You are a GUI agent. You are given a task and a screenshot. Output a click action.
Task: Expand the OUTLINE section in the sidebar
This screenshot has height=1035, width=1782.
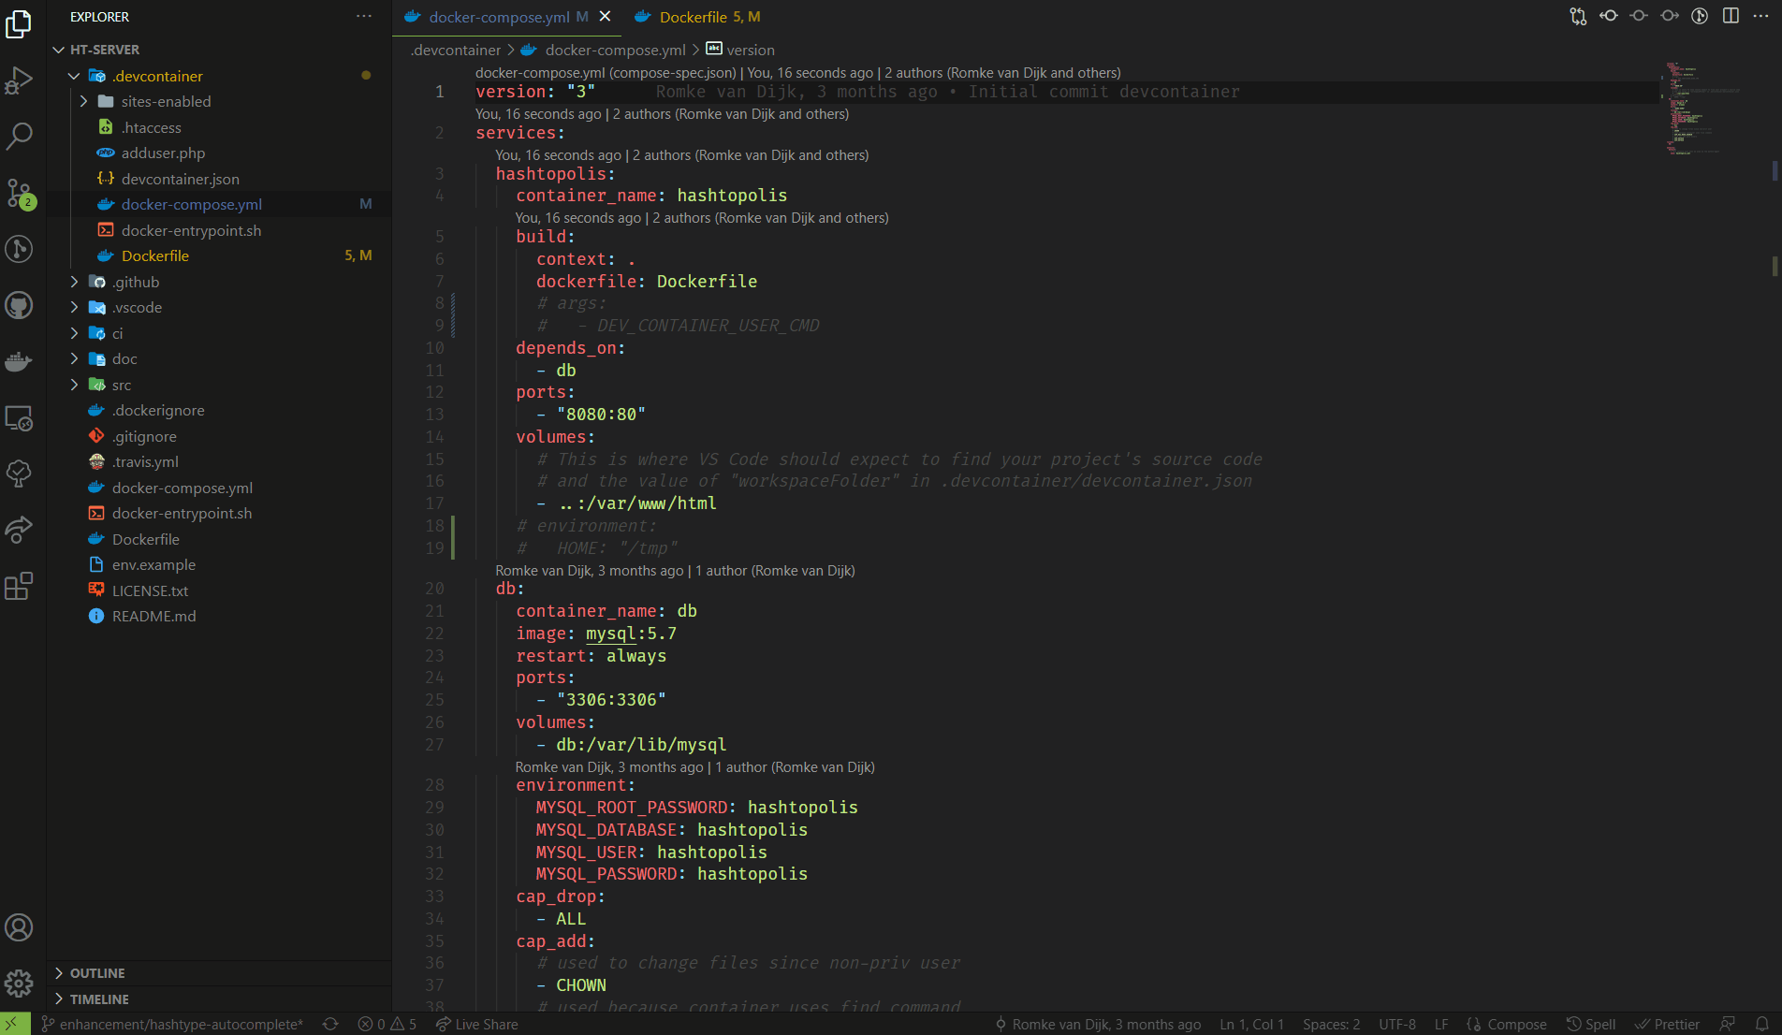coord(98,973)
